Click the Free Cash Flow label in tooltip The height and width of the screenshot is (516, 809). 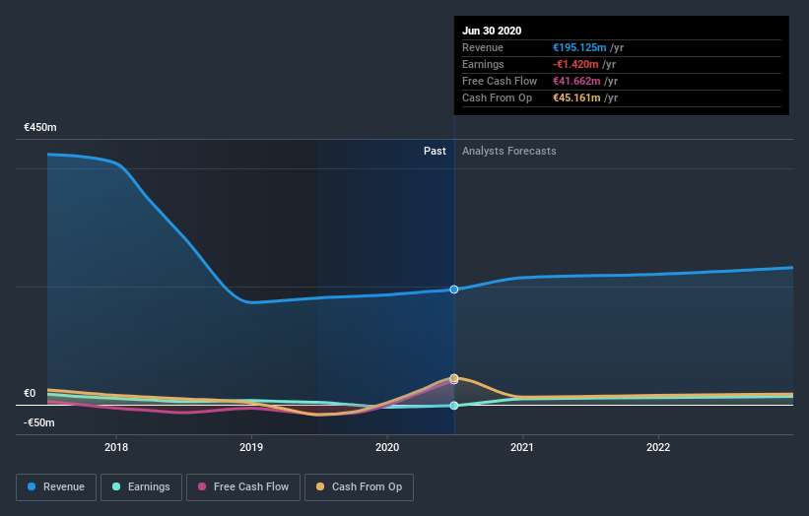point(500,81)
